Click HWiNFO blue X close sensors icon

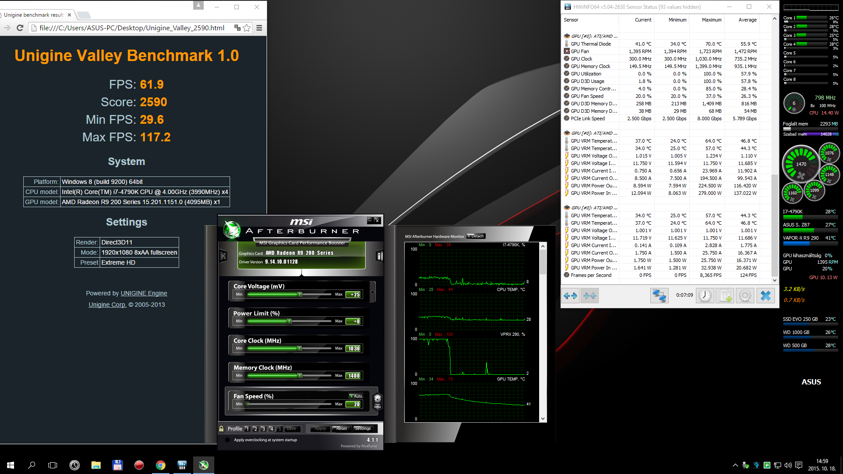[x=765, y=296]
